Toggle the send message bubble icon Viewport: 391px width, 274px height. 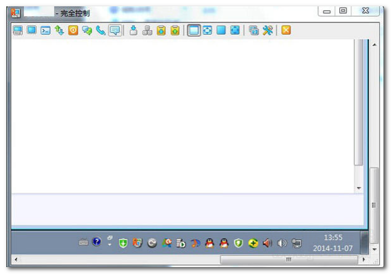(115, 30)
